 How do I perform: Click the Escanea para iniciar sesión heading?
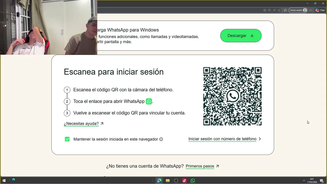114,72
